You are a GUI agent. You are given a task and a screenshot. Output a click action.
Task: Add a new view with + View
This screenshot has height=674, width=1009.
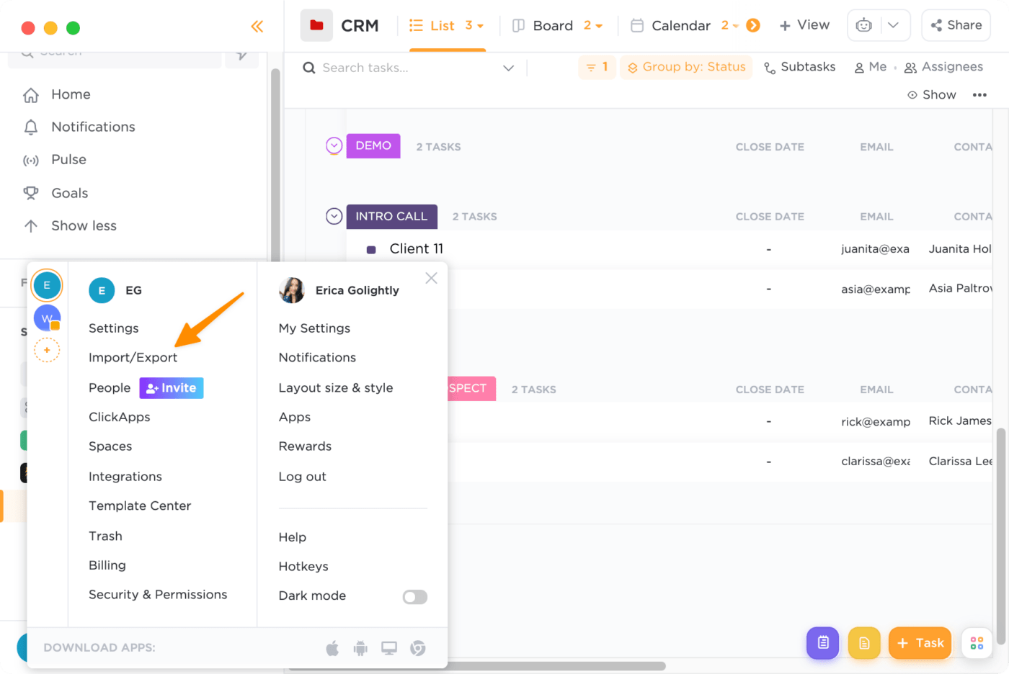[804, 25]
